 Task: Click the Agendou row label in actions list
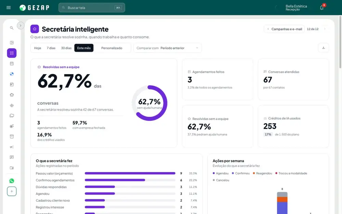[42, 194]
